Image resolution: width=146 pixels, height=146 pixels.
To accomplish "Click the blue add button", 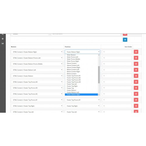I will tap(125, 40).
